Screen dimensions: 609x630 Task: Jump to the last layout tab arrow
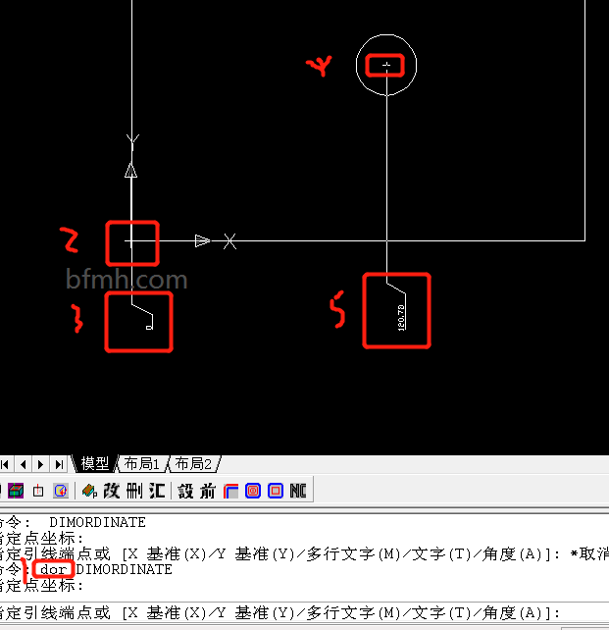click(x=59, y=465)
